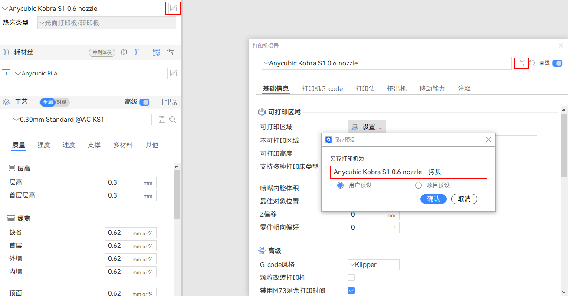Image resolution: width=568 pixels, height=296 pixels.
Task: Click the 冲刷体积 button
Action: [102, 52]
